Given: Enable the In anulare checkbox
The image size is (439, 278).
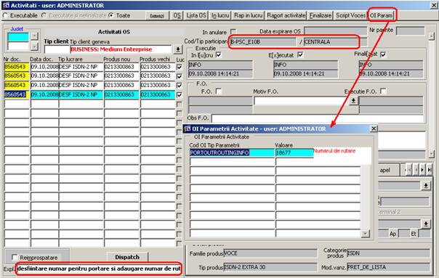Looking at the screenshot, I should pyautogui.click(x=233, y=32).
